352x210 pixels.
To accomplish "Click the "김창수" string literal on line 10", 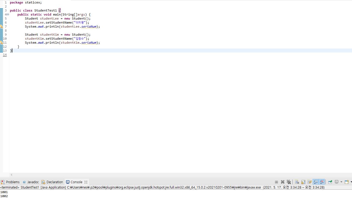I will click(79, 39).
